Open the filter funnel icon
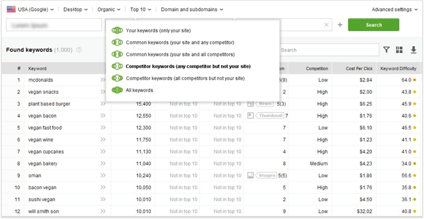This screenshot has width=424, height=219. [x=386, y=50]
